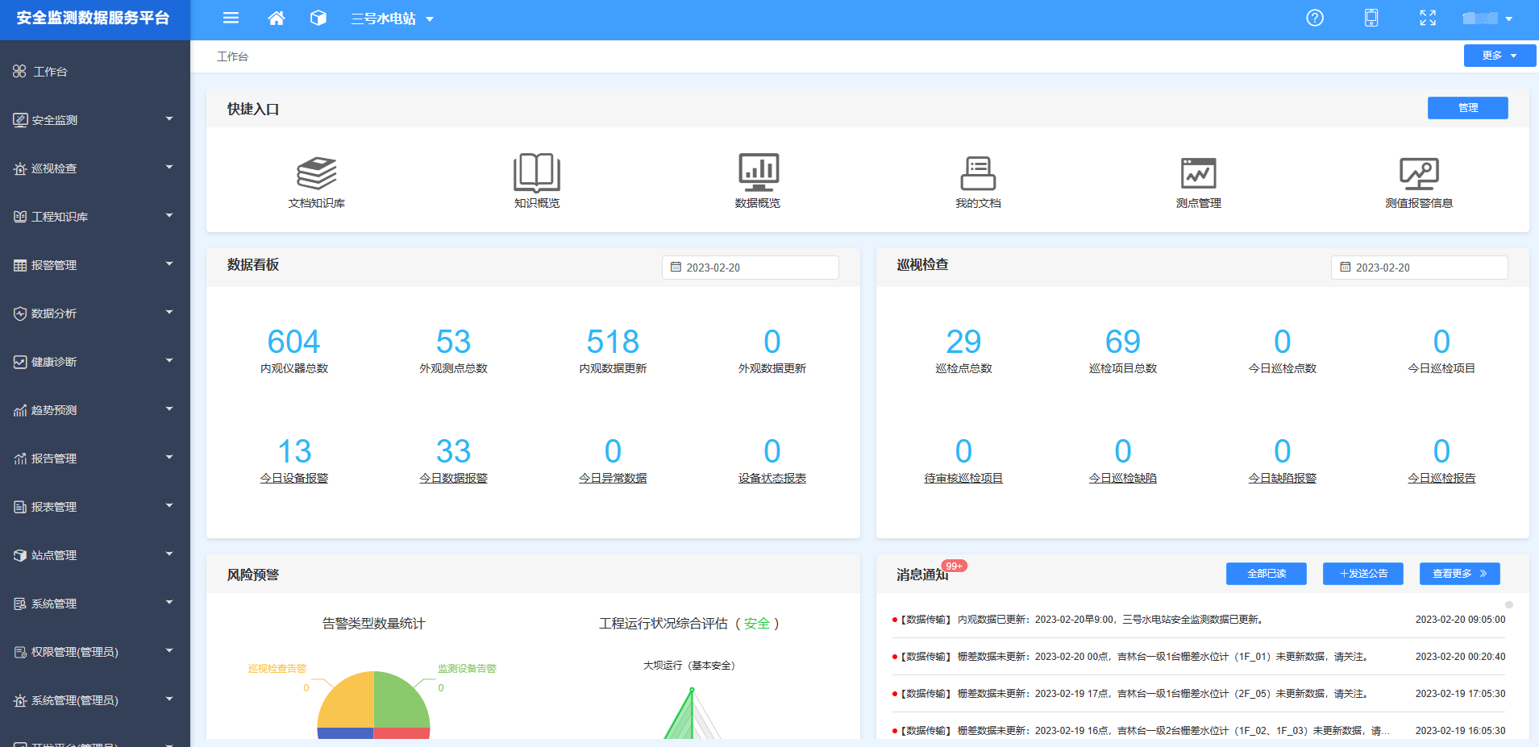Open the 三号水电站 station dropdown

pos(393,19)
